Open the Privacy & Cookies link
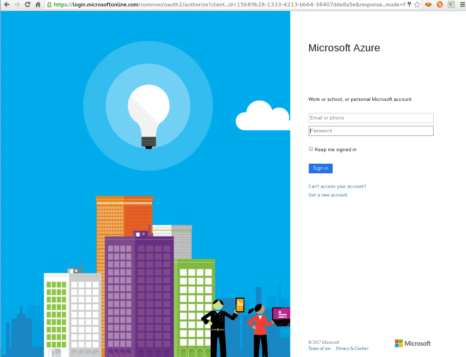This screenshot has width=466, height=357. (x=352, y=348)
